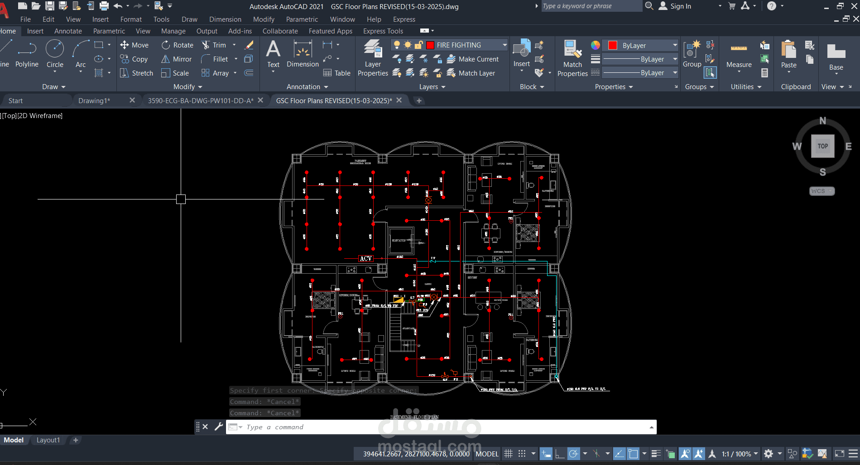Select the Mirror tool
The height and width of the screenshot is (465, 860).
coord(177,59)
